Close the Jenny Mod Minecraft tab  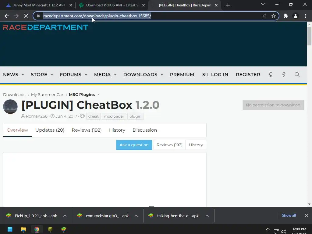point(71,5)
